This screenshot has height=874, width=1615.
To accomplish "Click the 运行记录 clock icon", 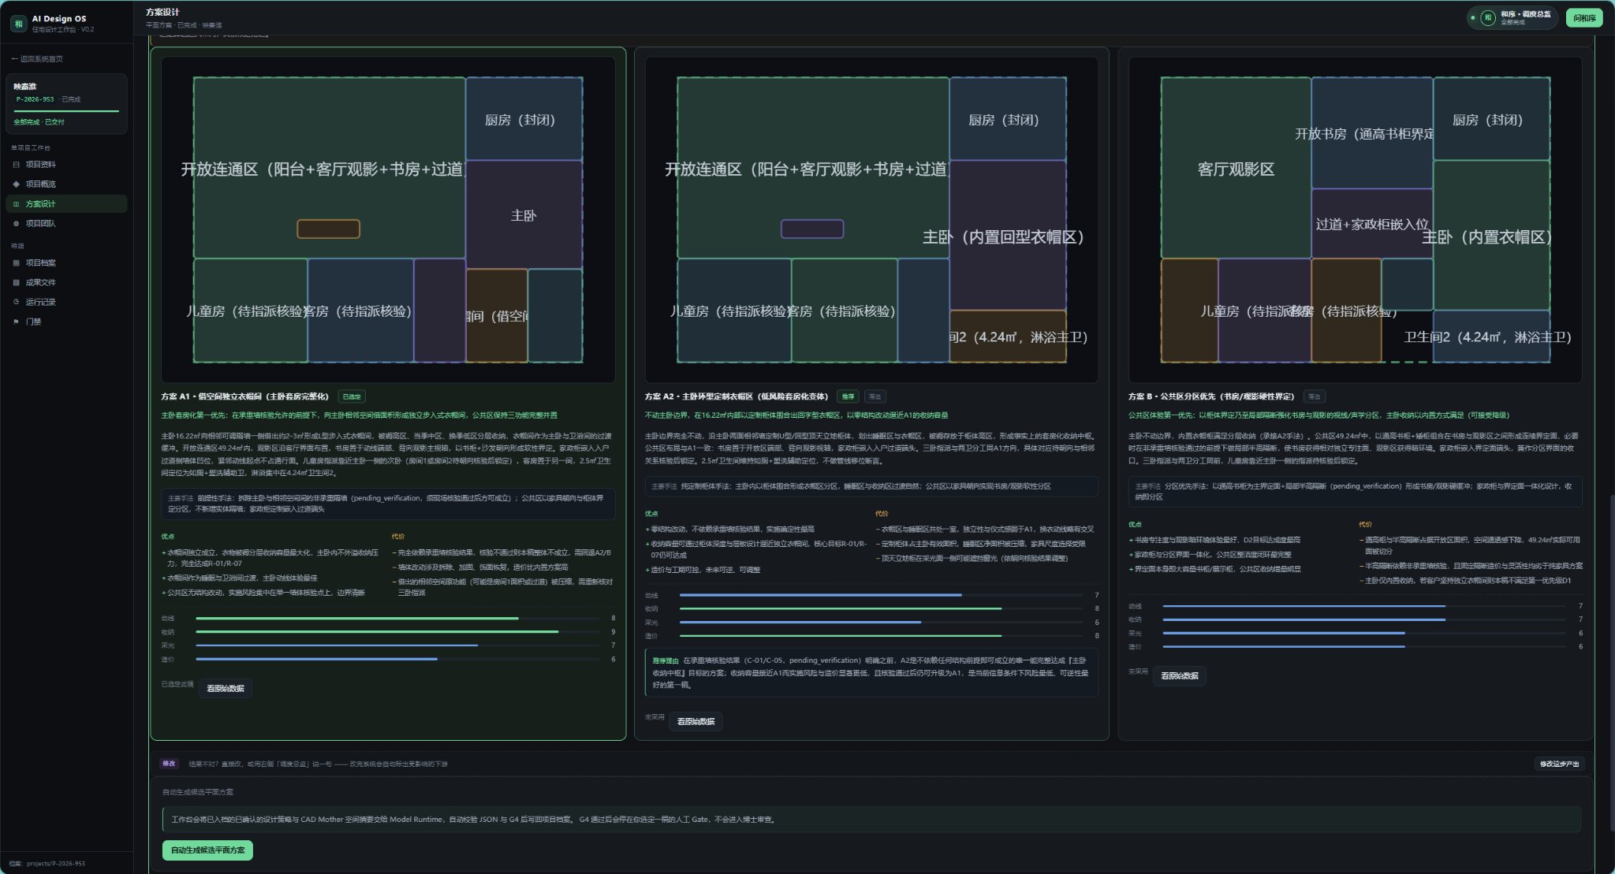I will click(x=16, y=302).
